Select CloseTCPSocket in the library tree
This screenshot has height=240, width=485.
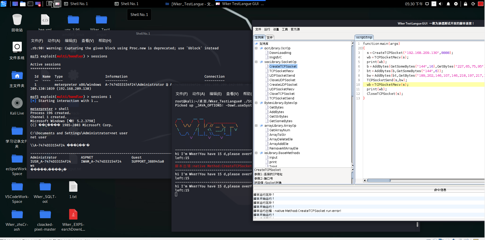click(282, 94)
